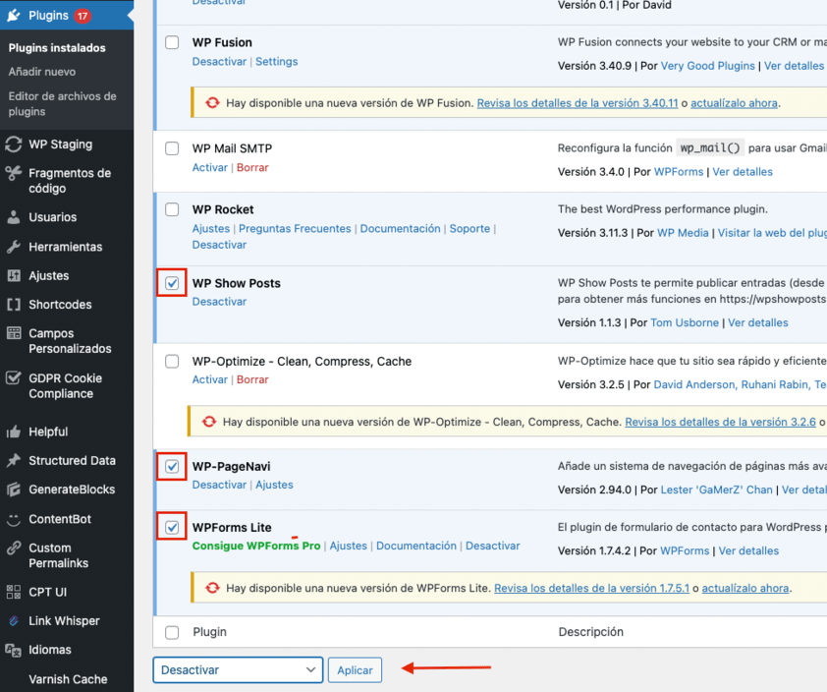
Task: Click Activar under WP-Optimize
Action: (x=210, y=379)
